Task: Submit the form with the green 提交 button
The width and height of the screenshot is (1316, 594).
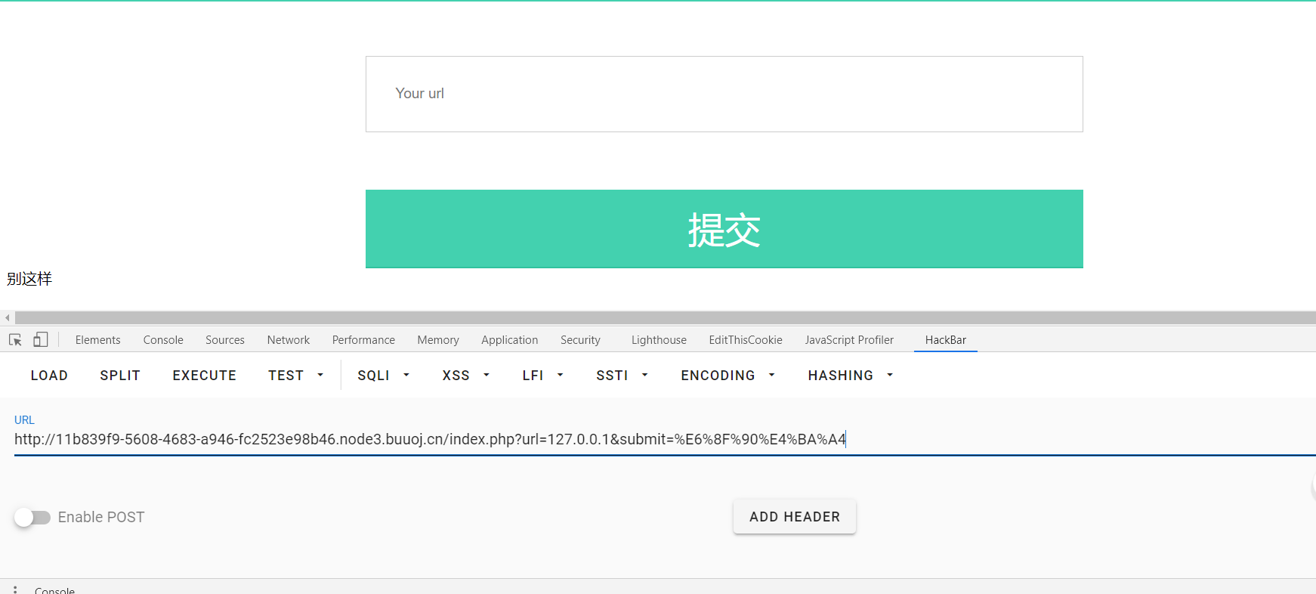Action: (724, 229)
